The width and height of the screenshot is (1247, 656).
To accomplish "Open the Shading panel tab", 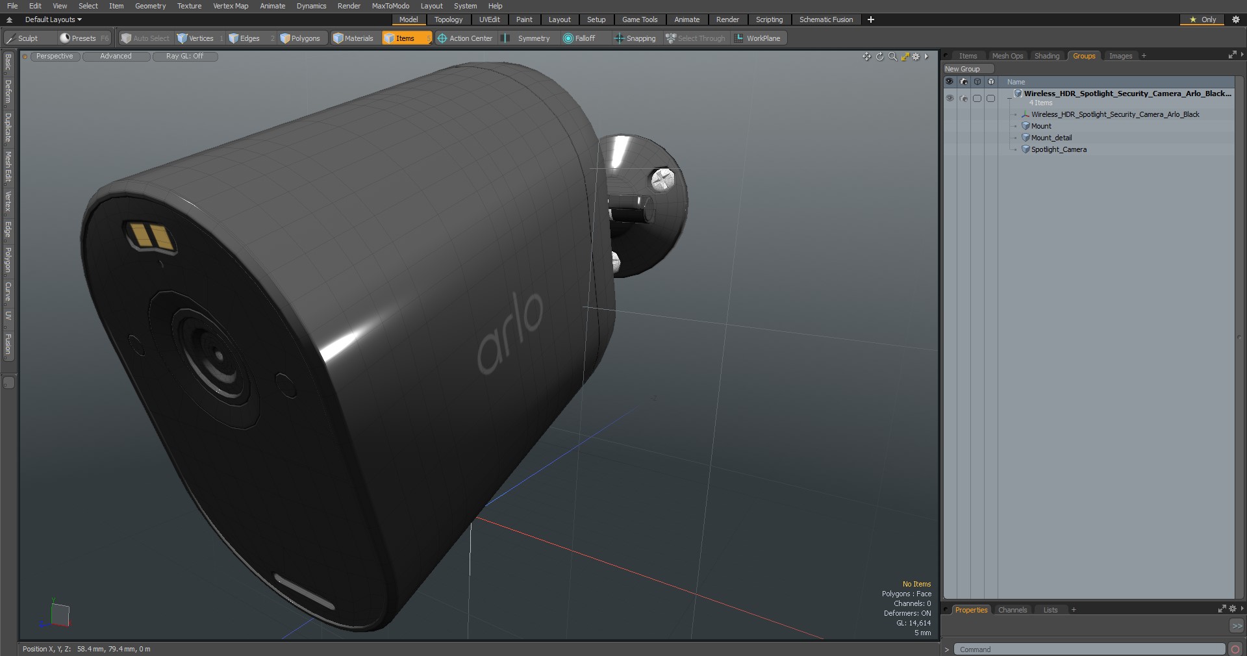I will pyautogui.click(x=1046, y=56).
